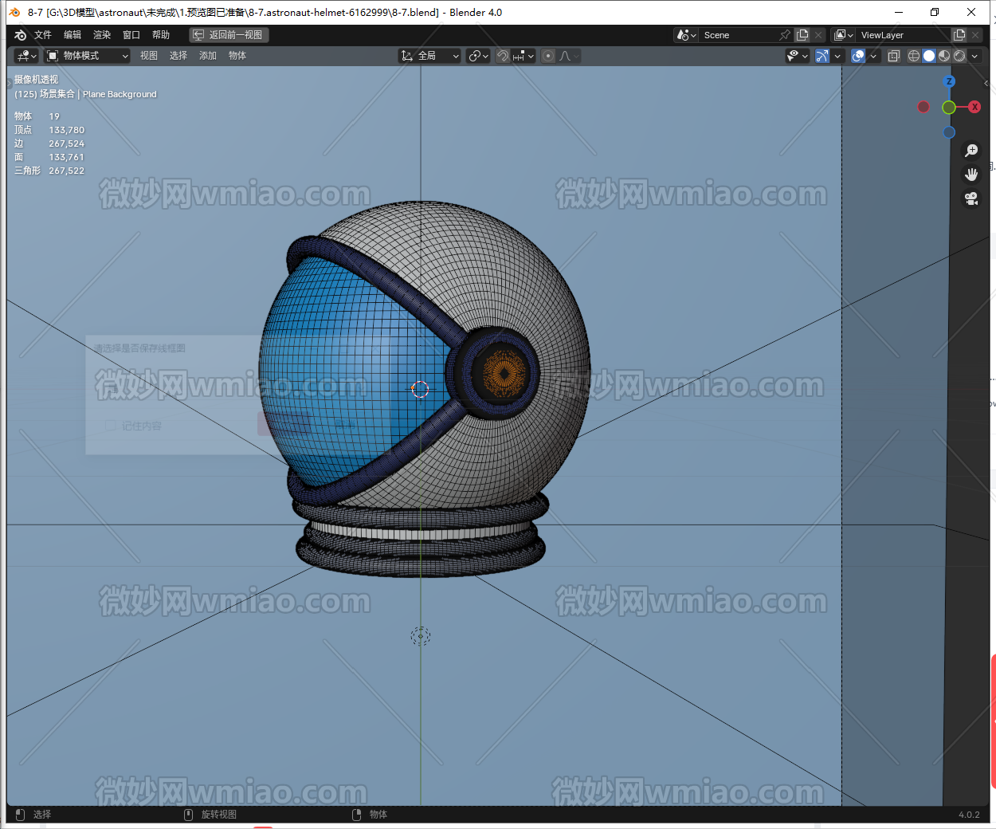The width and height of the screenshot is (996, 829).
Task: Open the 窗口 menu
Action: pyautogui.click(x=131, y=35)
